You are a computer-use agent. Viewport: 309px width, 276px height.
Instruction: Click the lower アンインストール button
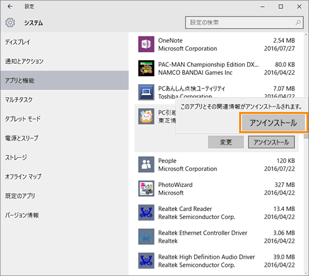(x=271, y=142)
